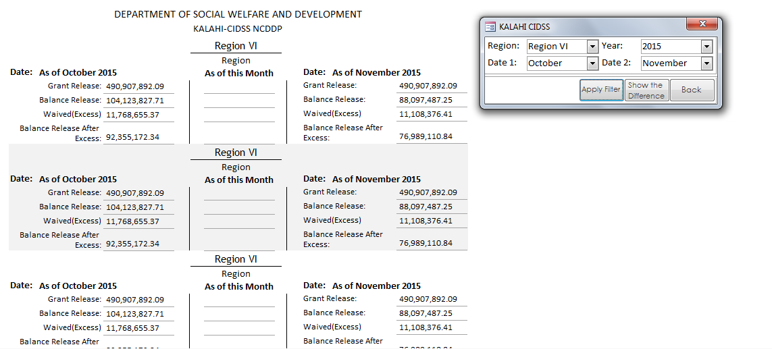This screenshot has height=349, width=772.
Task: Click the DEPARTMENT OF SOCIAL WELFARE AND DEVELOPMENT heading
Action: [238, 15]
